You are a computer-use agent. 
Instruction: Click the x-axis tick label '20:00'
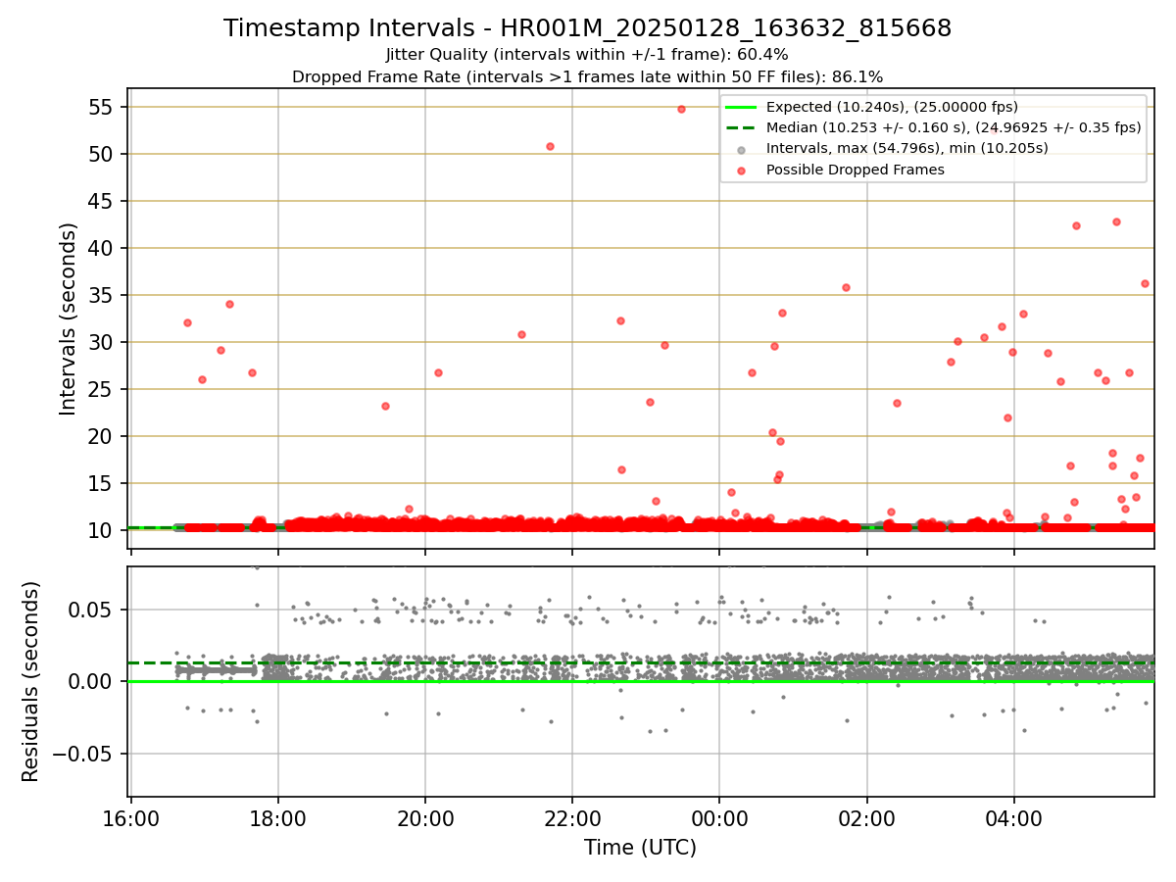pyautogui.click(x=425, y=818)
